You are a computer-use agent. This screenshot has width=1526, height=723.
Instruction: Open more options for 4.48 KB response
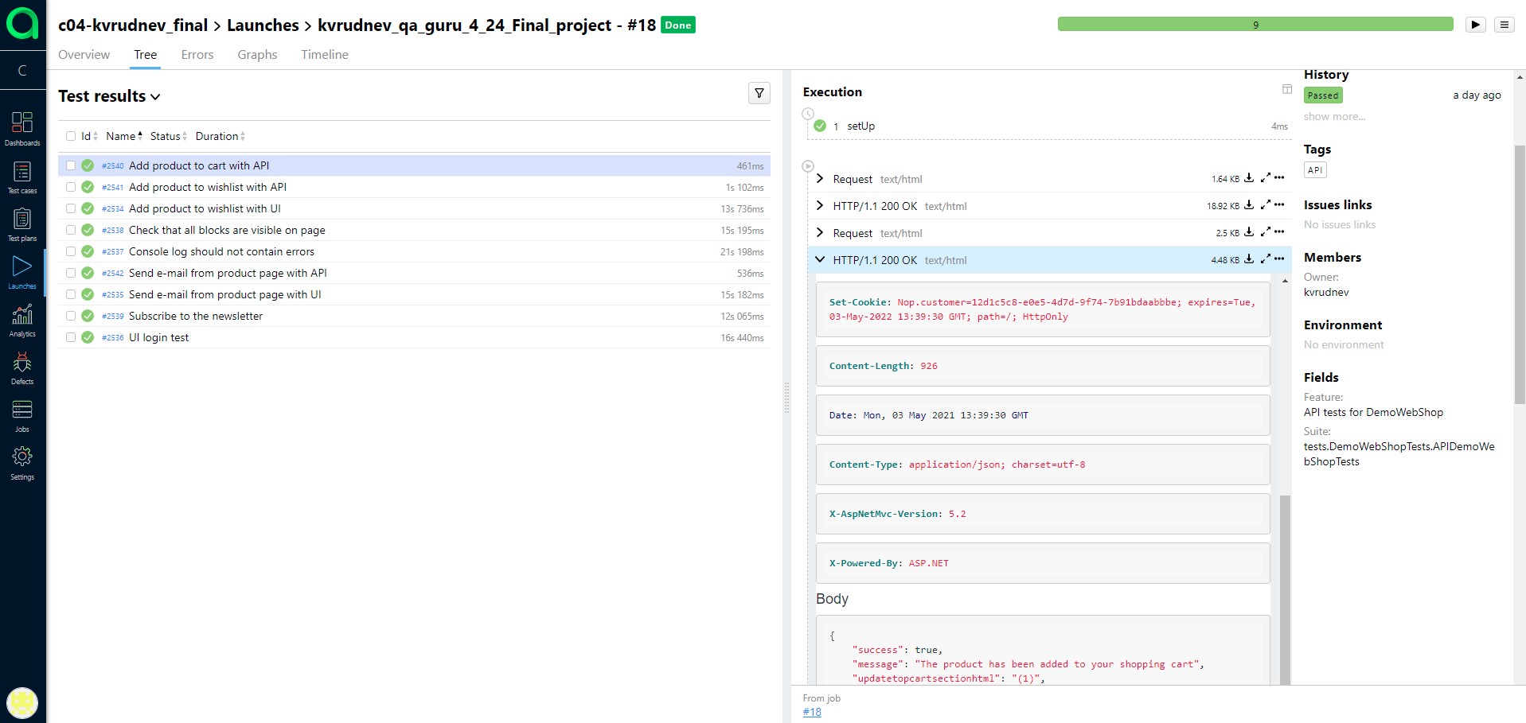pos(1279,259)
